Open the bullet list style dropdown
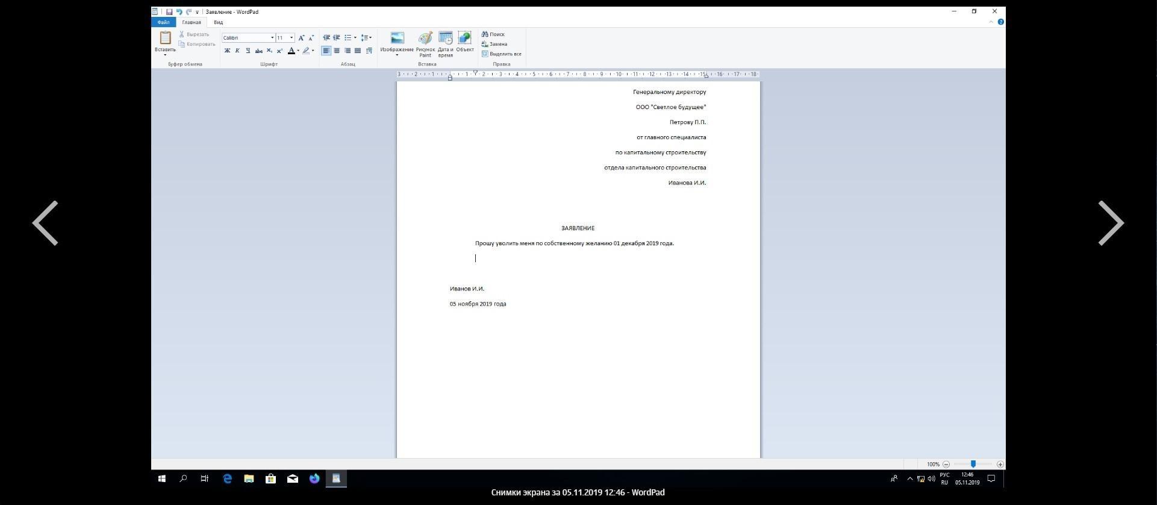Viewport: 1157px width, 505px height. (x=355, y=38)
